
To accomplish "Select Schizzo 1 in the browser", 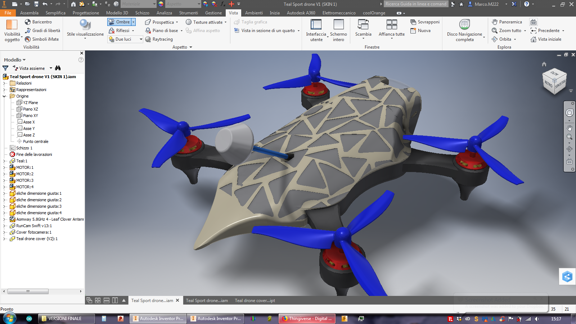I will click(24, 148).
